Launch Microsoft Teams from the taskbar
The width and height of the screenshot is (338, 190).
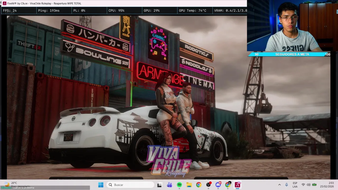point(169,185)
